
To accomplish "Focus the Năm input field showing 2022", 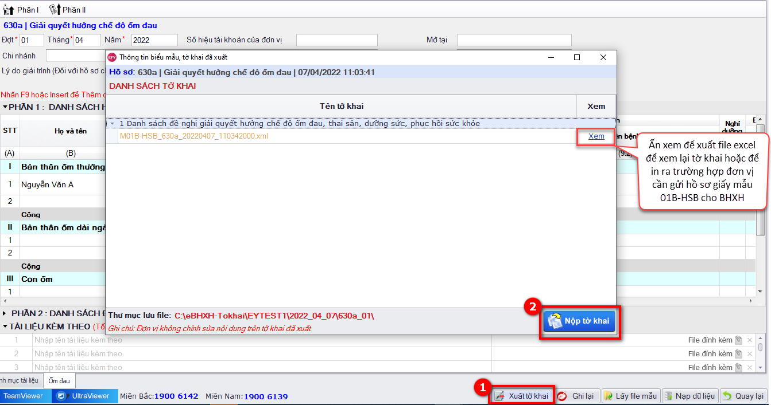I will point(154,40).
